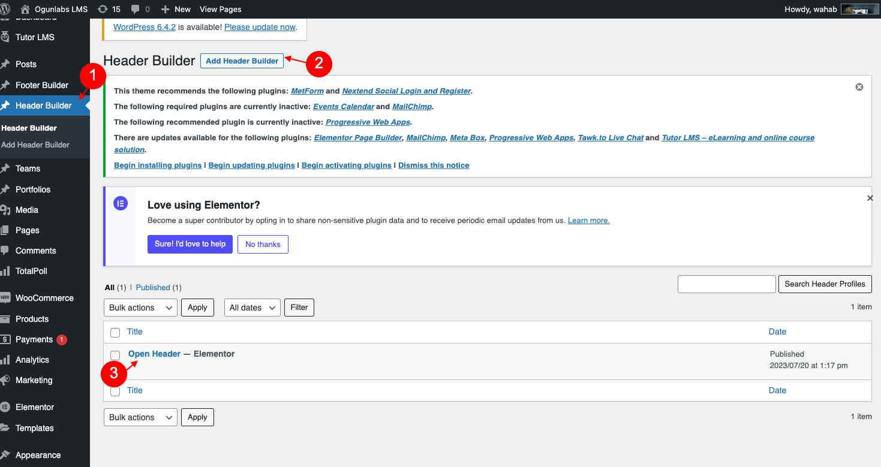
Task: Click the pin icon beside Teams
Action: tap(5, 168)
